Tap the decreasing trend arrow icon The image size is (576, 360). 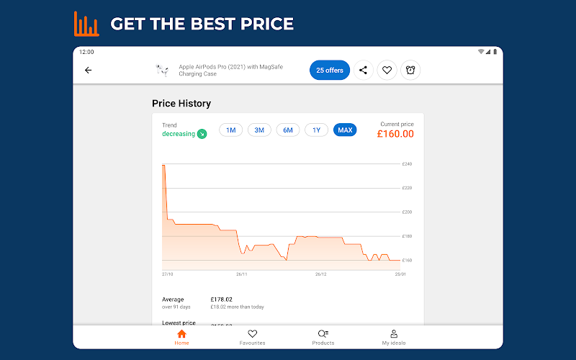click(202, 133)
